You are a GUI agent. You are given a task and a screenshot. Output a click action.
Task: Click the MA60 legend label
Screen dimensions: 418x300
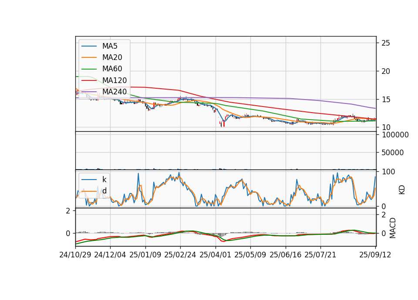pos(112,69)
